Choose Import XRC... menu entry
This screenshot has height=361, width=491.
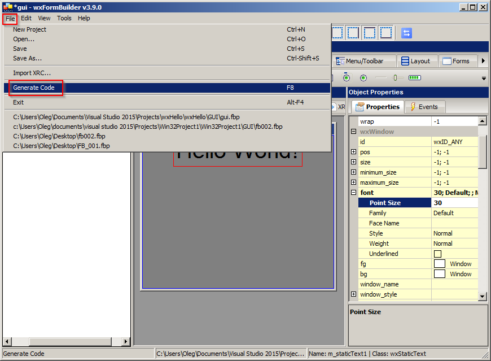[x=167, y=73]
